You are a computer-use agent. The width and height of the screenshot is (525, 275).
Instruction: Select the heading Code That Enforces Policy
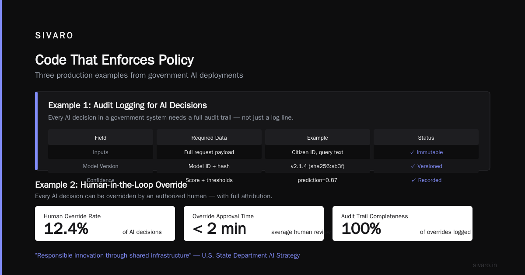(x=114, y=60)
